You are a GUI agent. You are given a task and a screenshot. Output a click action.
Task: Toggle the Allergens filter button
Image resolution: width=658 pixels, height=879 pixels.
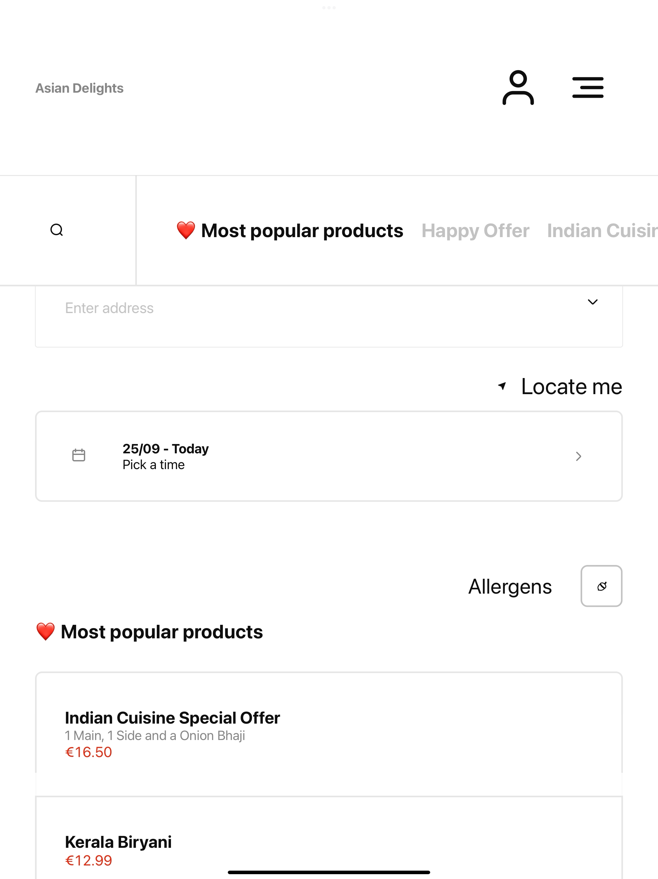point(601,586)
